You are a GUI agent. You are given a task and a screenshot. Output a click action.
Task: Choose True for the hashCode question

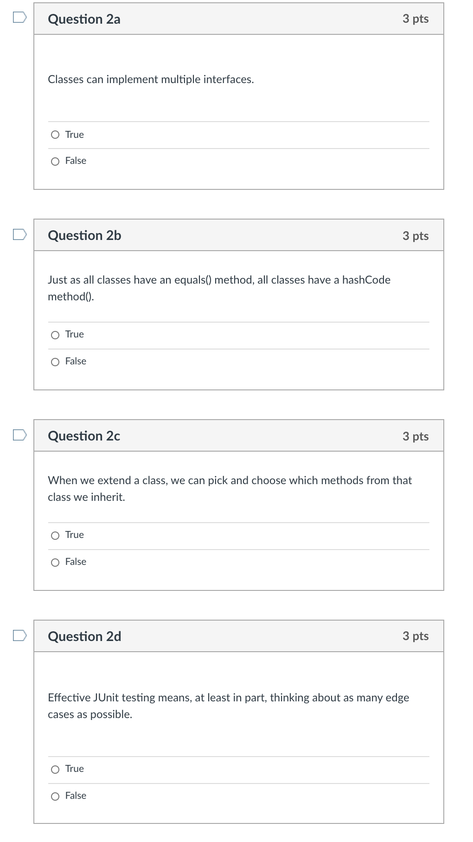[55, 335]
